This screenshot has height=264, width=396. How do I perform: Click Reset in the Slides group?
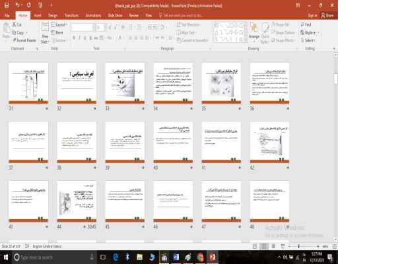(x=59, y=32)
